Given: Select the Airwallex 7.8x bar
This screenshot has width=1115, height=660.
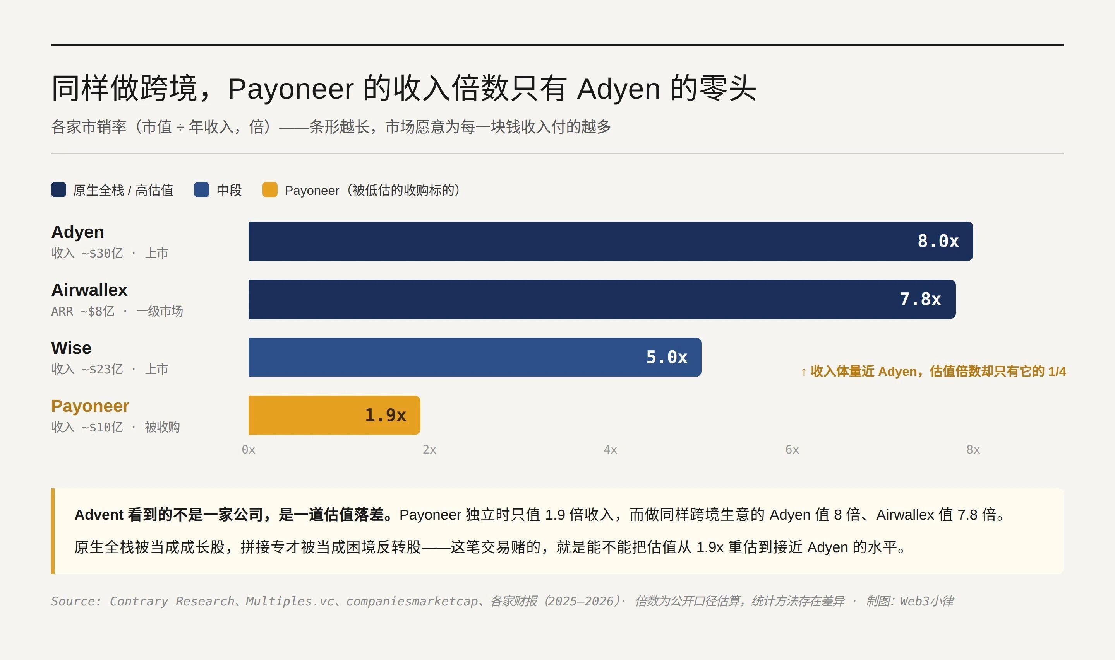Looking at the screenshot, I should [x=602, y=299].
